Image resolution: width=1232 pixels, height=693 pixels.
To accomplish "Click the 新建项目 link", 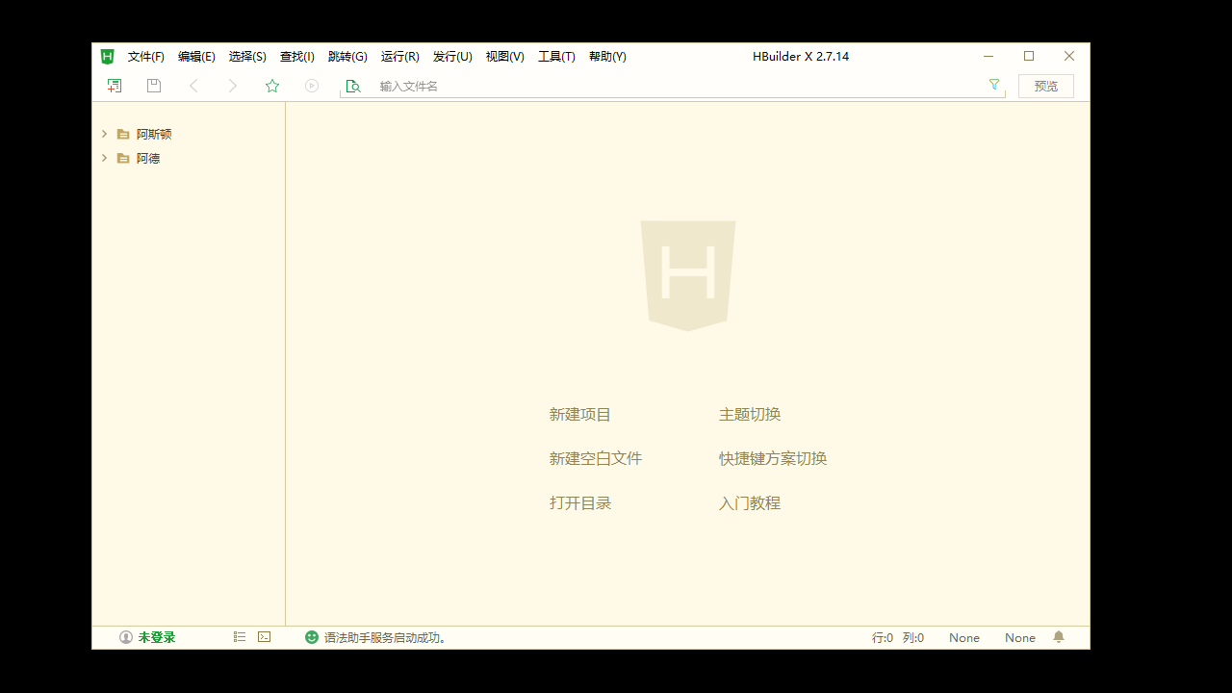I will click(x=580, y=415).
